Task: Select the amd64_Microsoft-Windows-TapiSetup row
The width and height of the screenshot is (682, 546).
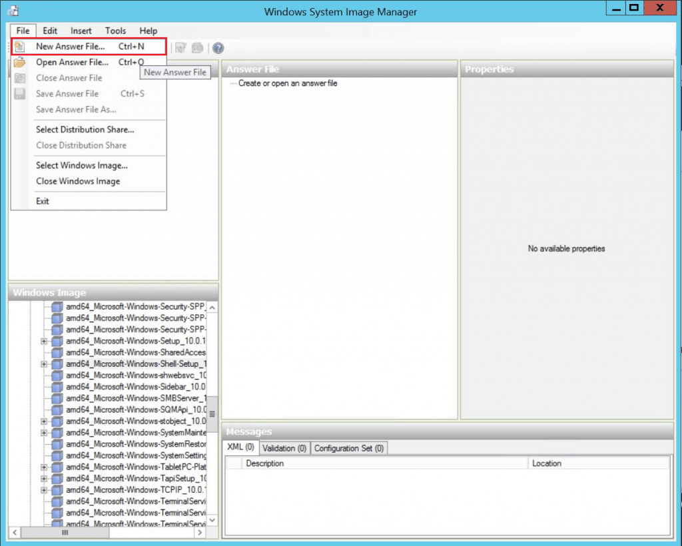Action: (136, 479)
